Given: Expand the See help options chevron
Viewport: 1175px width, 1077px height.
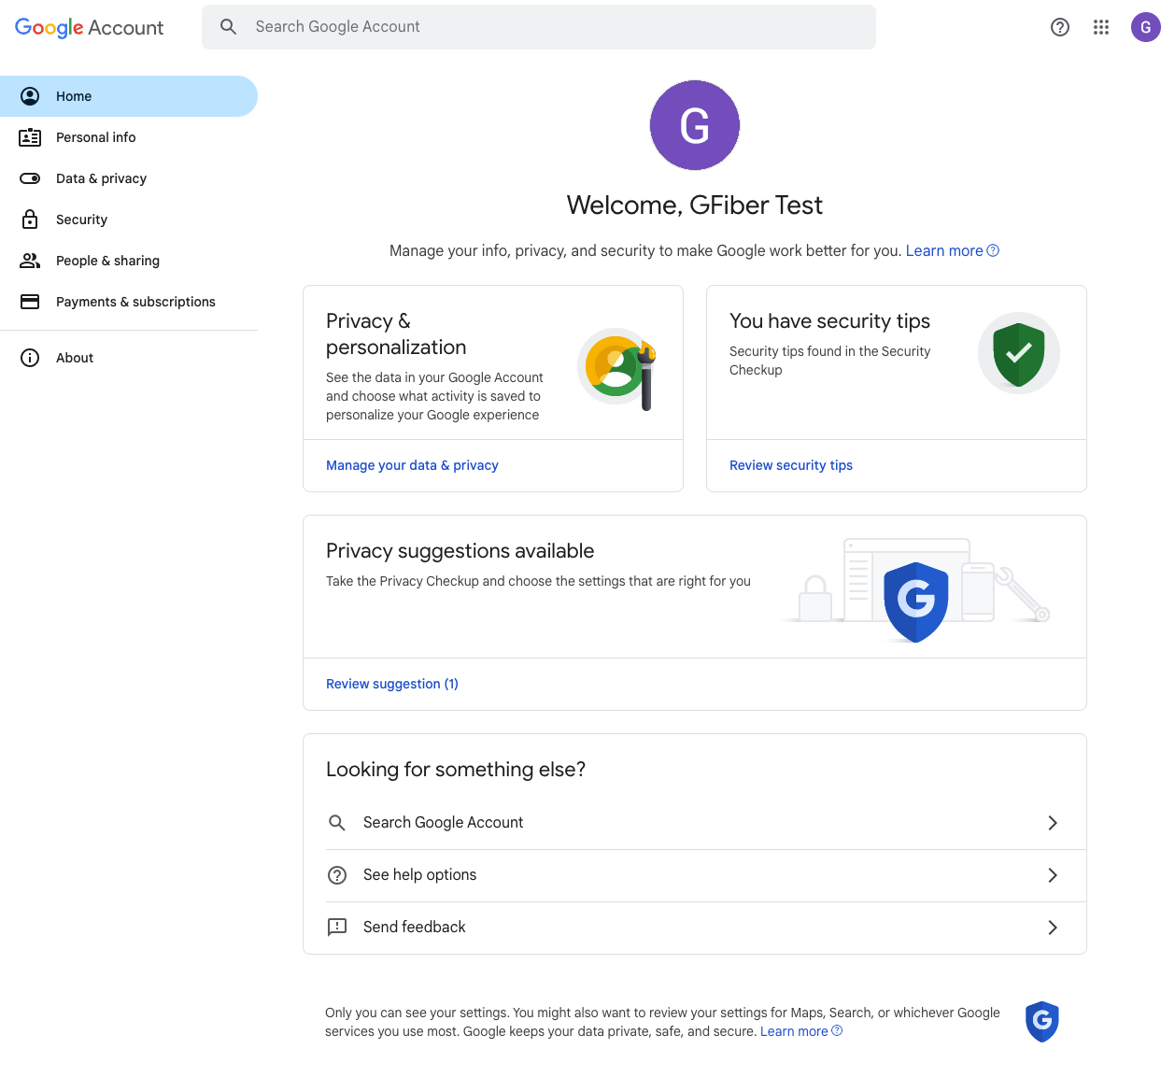Looking at the screenshot, I should tap(1052, 875).
